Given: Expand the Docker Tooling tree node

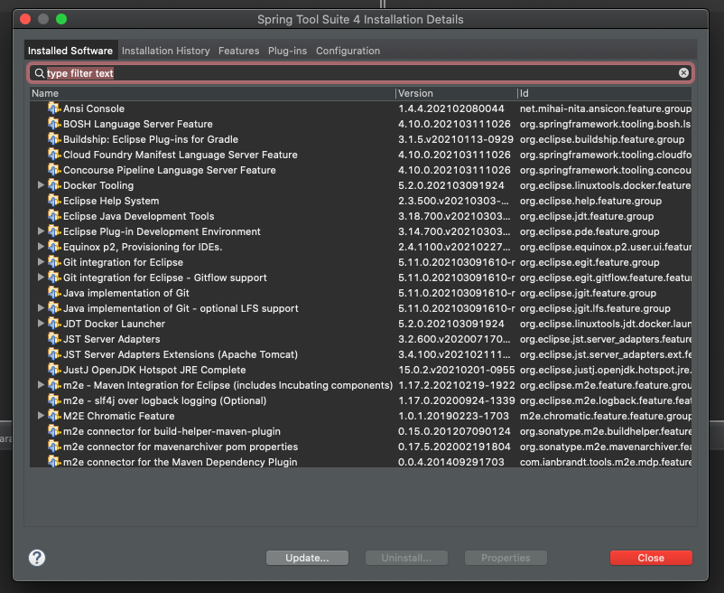Looking at the screenshot, I should pyautogui.click(x=41, y=185).
